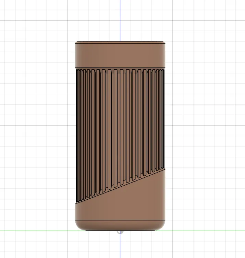Select the horizontal edge above the bottom fillet
245x258 pixels.
point(120,220)
